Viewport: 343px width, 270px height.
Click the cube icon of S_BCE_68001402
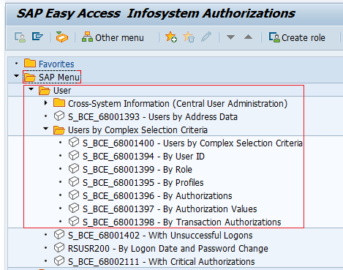click(x=59, y=235)
